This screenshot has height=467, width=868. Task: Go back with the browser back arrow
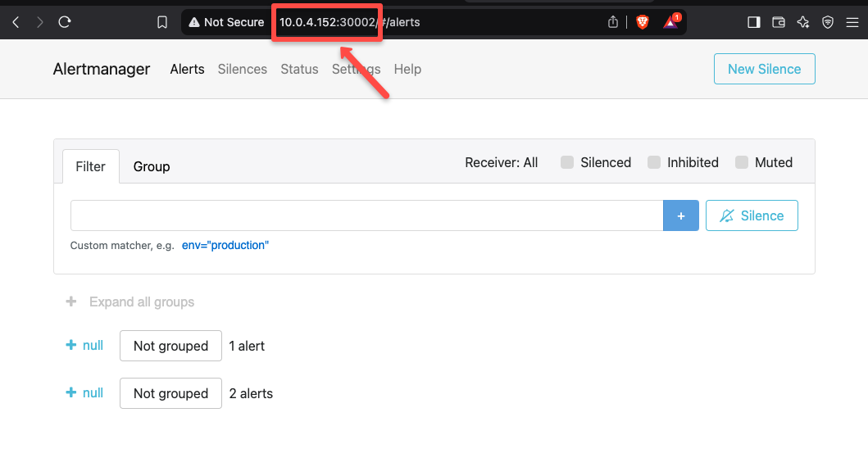click(16, 22)
